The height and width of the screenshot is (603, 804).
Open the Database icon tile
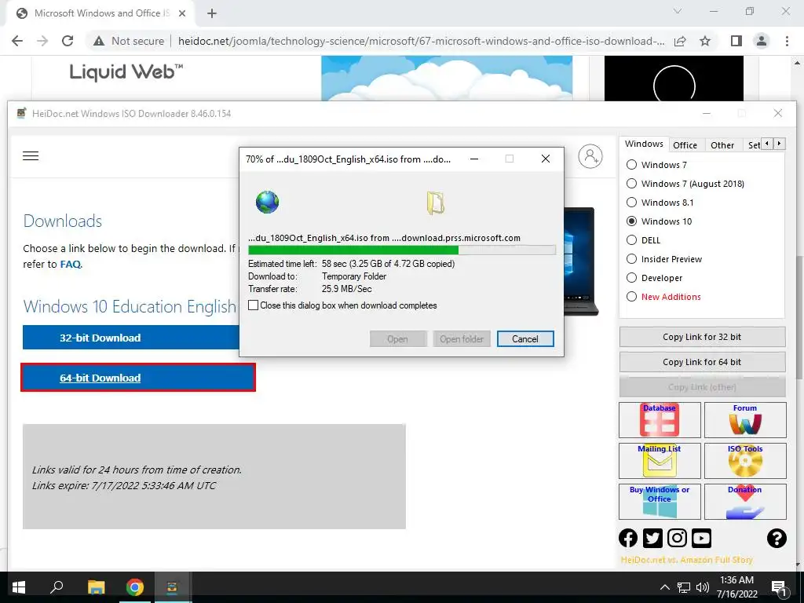click(x=660, y=420)
